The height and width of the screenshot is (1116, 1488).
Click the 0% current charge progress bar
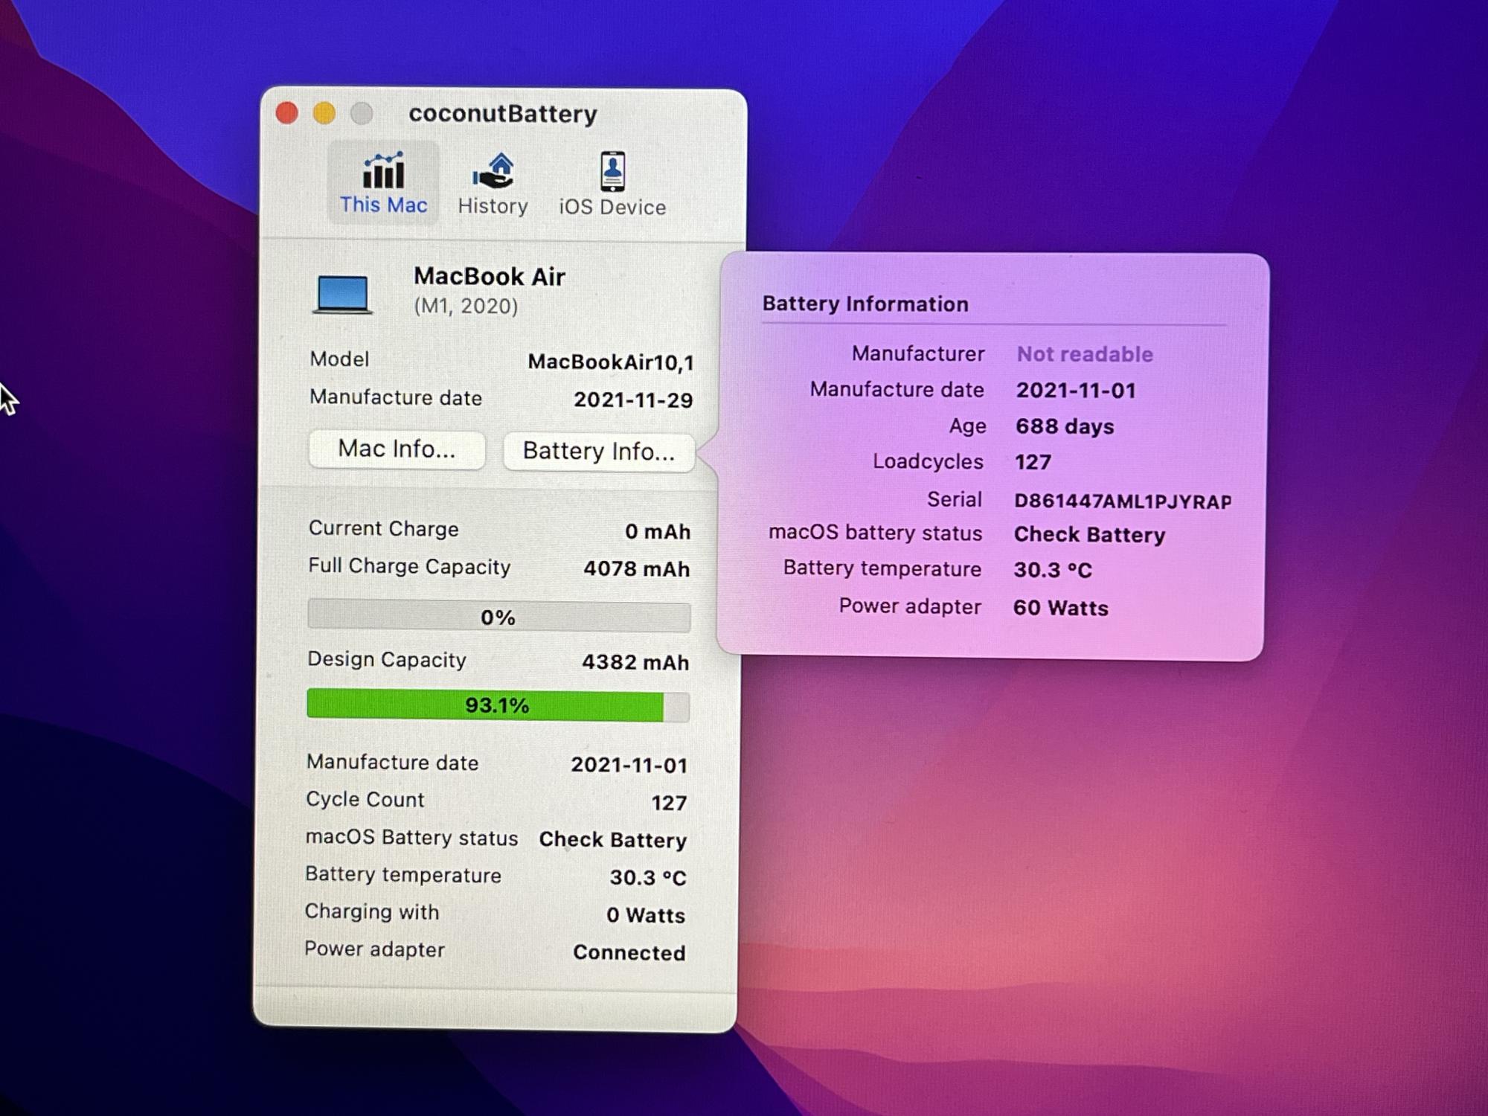[x=498, y=617]
